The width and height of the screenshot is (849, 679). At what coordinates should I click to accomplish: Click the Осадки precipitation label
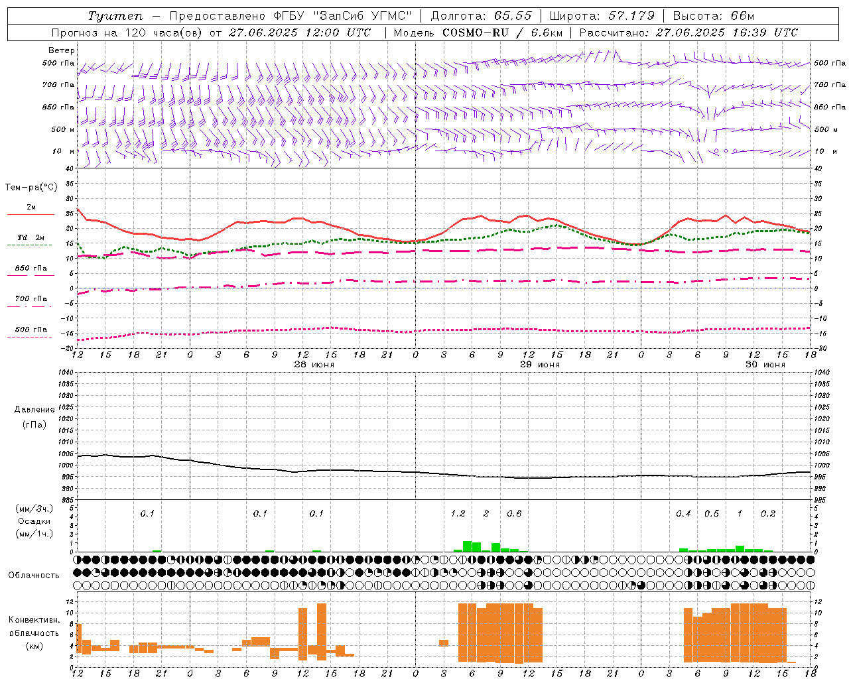coord(34,521)
